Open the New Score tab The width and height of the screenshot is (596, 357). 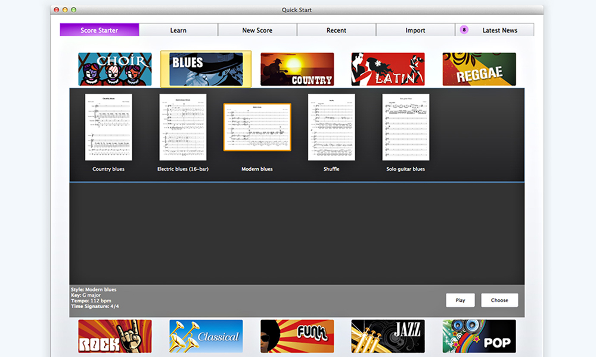(x=257, y=30)
